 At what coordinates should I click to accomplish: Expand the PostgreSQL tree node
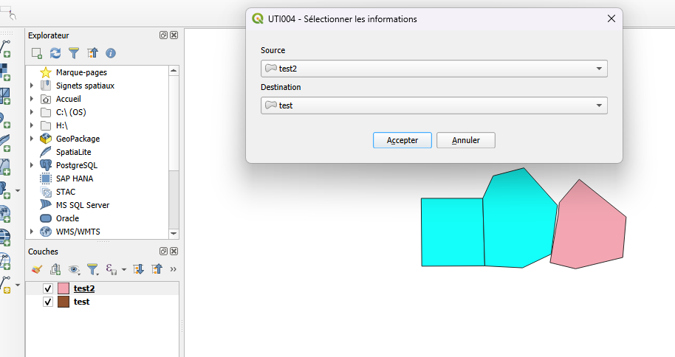coord(32,165)
